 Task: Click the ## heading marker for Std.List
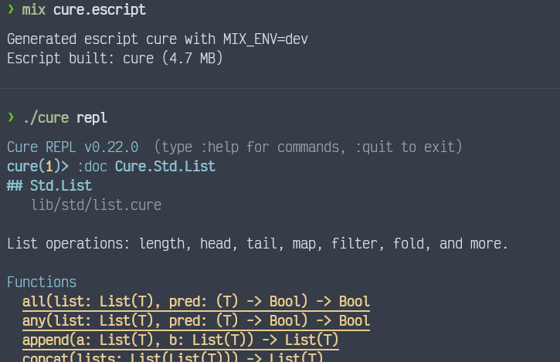[15, 186]
